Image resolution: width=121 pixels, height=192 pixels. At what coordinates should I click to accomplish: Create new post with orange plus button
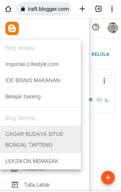108,178
